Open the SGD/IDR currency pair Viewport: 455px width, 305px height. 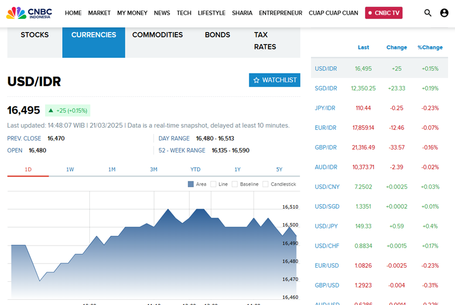(x=326, y=88)
